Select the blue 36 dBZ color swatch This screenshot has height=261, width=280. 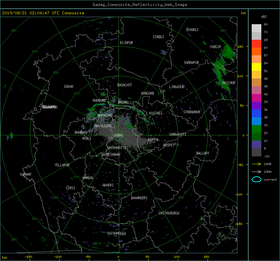pyautogui.click(x=256, y=114)
